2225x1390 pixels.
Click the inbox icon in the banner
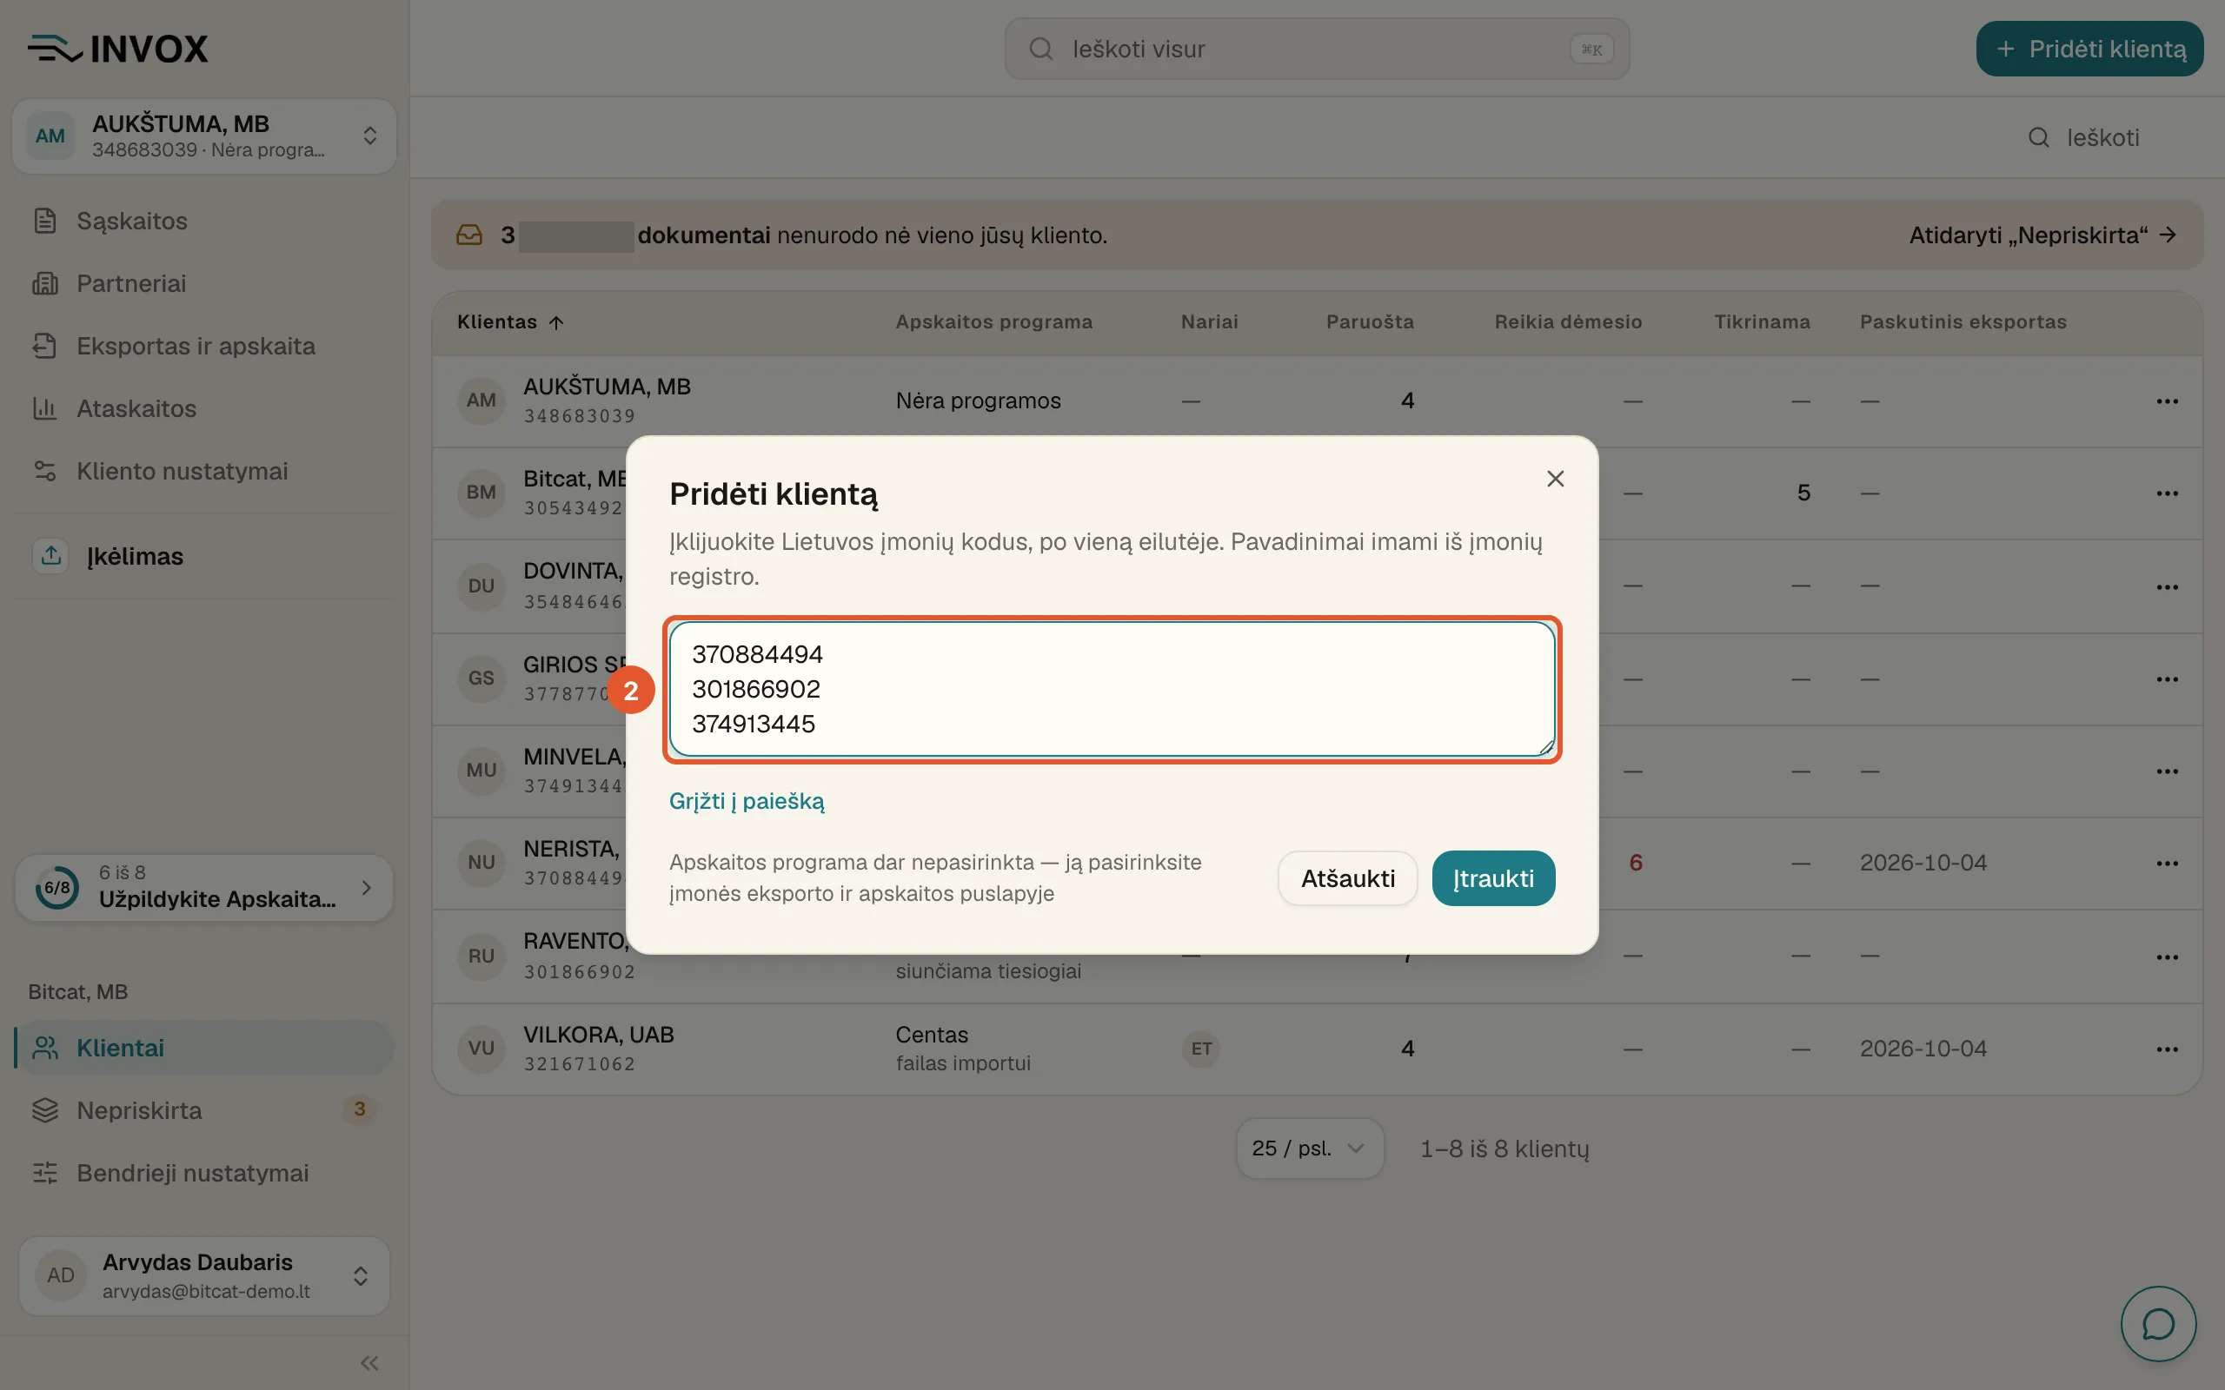tap(469, 235)
